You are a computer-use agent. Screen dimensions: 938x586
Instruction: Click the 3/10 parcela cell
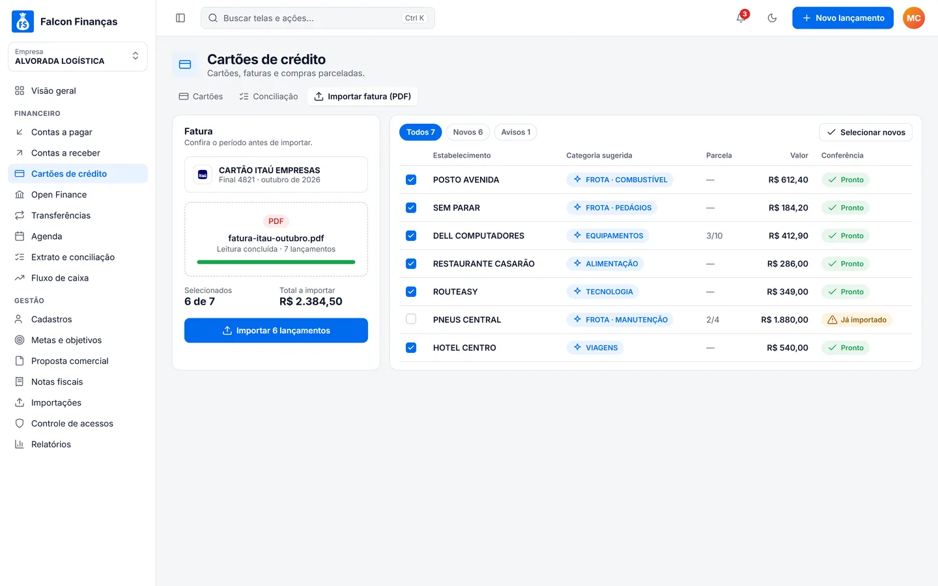tap(714, 236)
